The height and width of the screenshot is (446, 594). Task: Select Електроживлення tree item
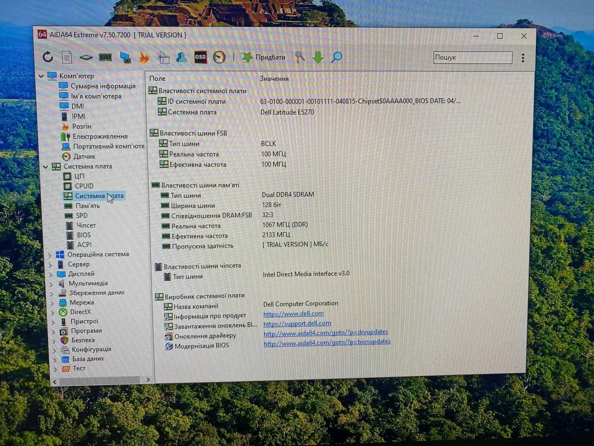100,136
